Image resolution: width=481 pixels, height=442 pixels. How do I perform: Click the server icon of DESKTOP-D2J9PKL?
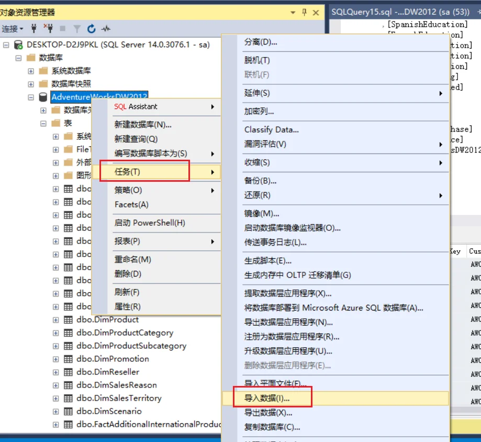click(18, 45)
